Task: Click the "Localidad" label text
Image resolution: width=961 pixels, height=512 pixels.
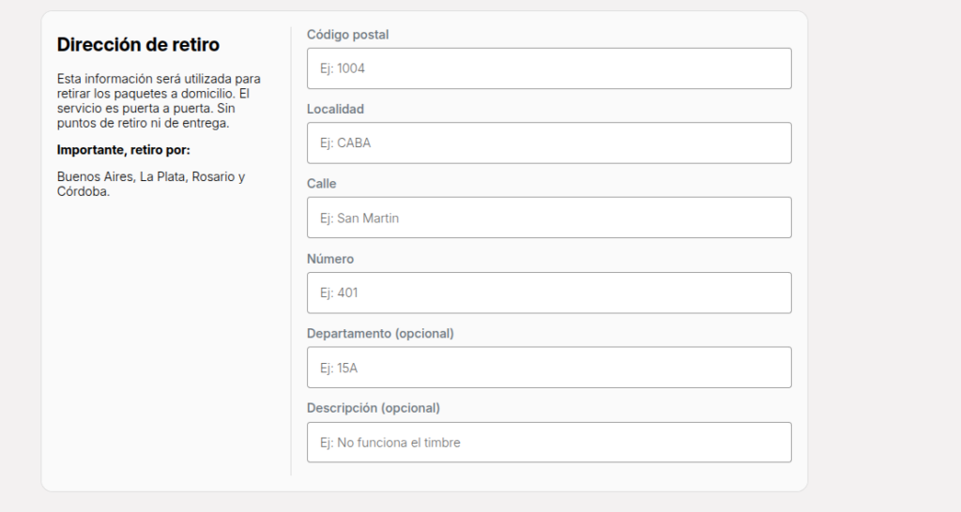Action: 335,109
